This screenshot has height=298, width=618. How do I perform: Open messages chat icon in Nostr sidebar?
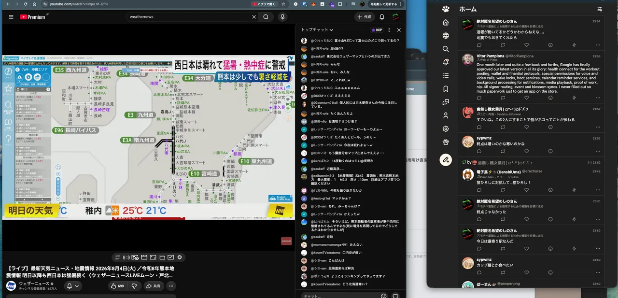coord(446,102)
